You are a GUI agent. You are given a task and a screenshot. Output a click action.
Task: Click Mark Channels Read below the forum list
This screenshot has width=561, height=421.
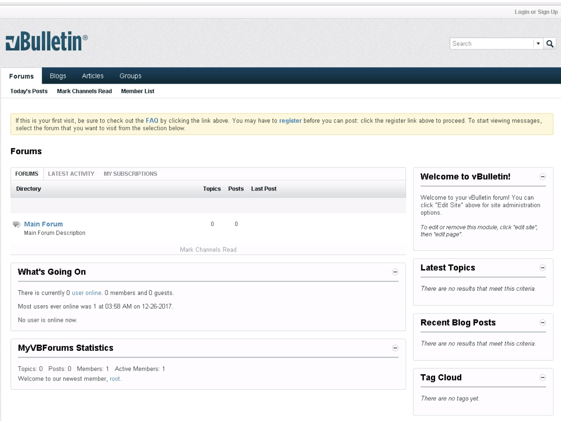pyautogui.click(x=208, y=250)
